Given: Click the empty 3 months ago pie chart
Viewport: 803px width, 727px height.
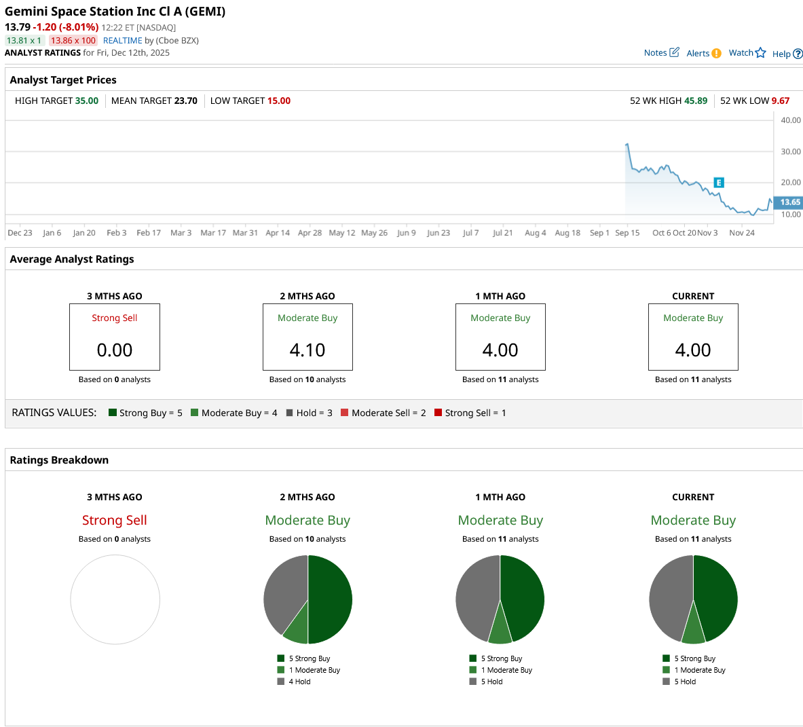Looking at the screenshot, I should [x=115, y=599].
